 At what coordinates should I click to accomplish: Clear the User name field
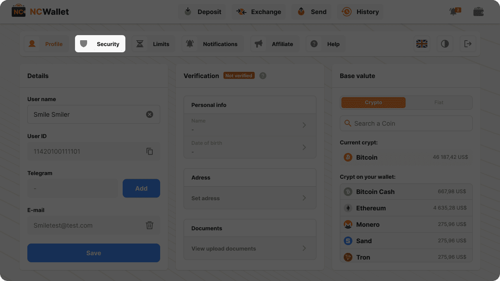click(150, 114)
